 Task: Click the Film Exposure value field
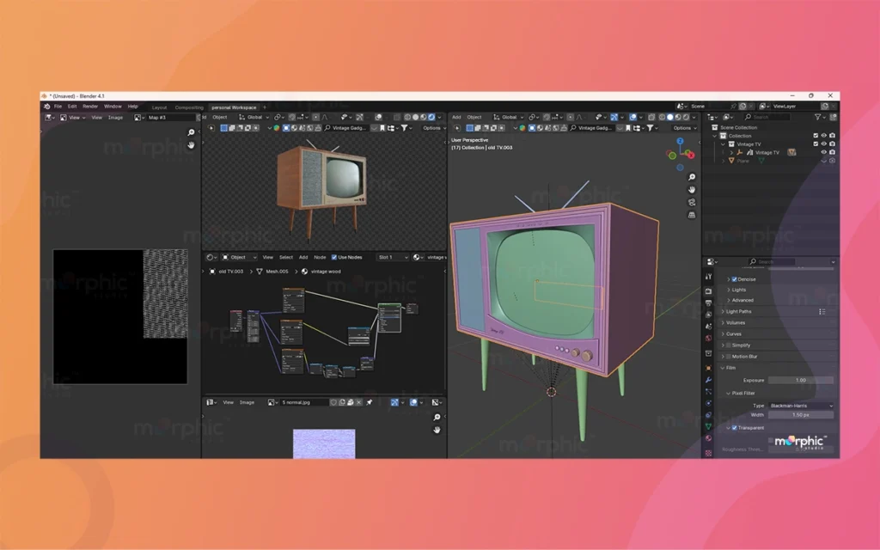(x=800, y=380)
